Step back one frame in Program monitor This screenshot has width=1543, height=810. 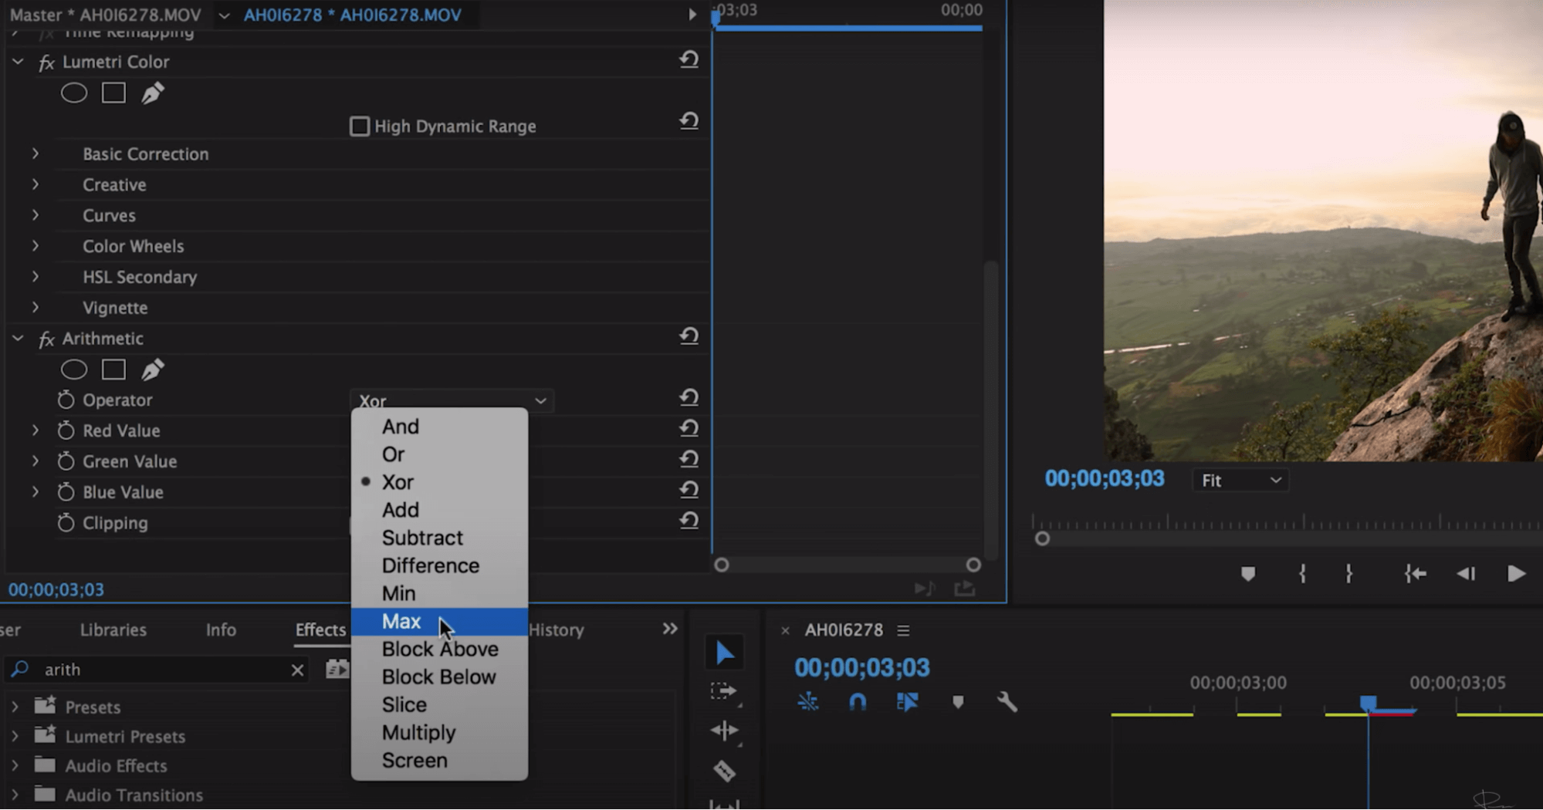(1466, 574)
